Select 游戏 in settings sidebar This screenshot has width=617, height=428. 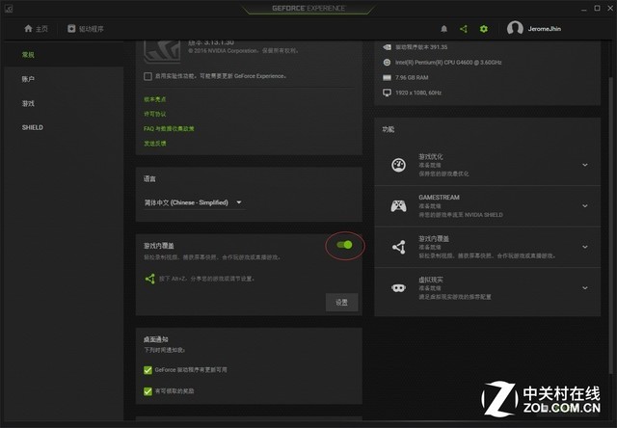click(65, 103)
